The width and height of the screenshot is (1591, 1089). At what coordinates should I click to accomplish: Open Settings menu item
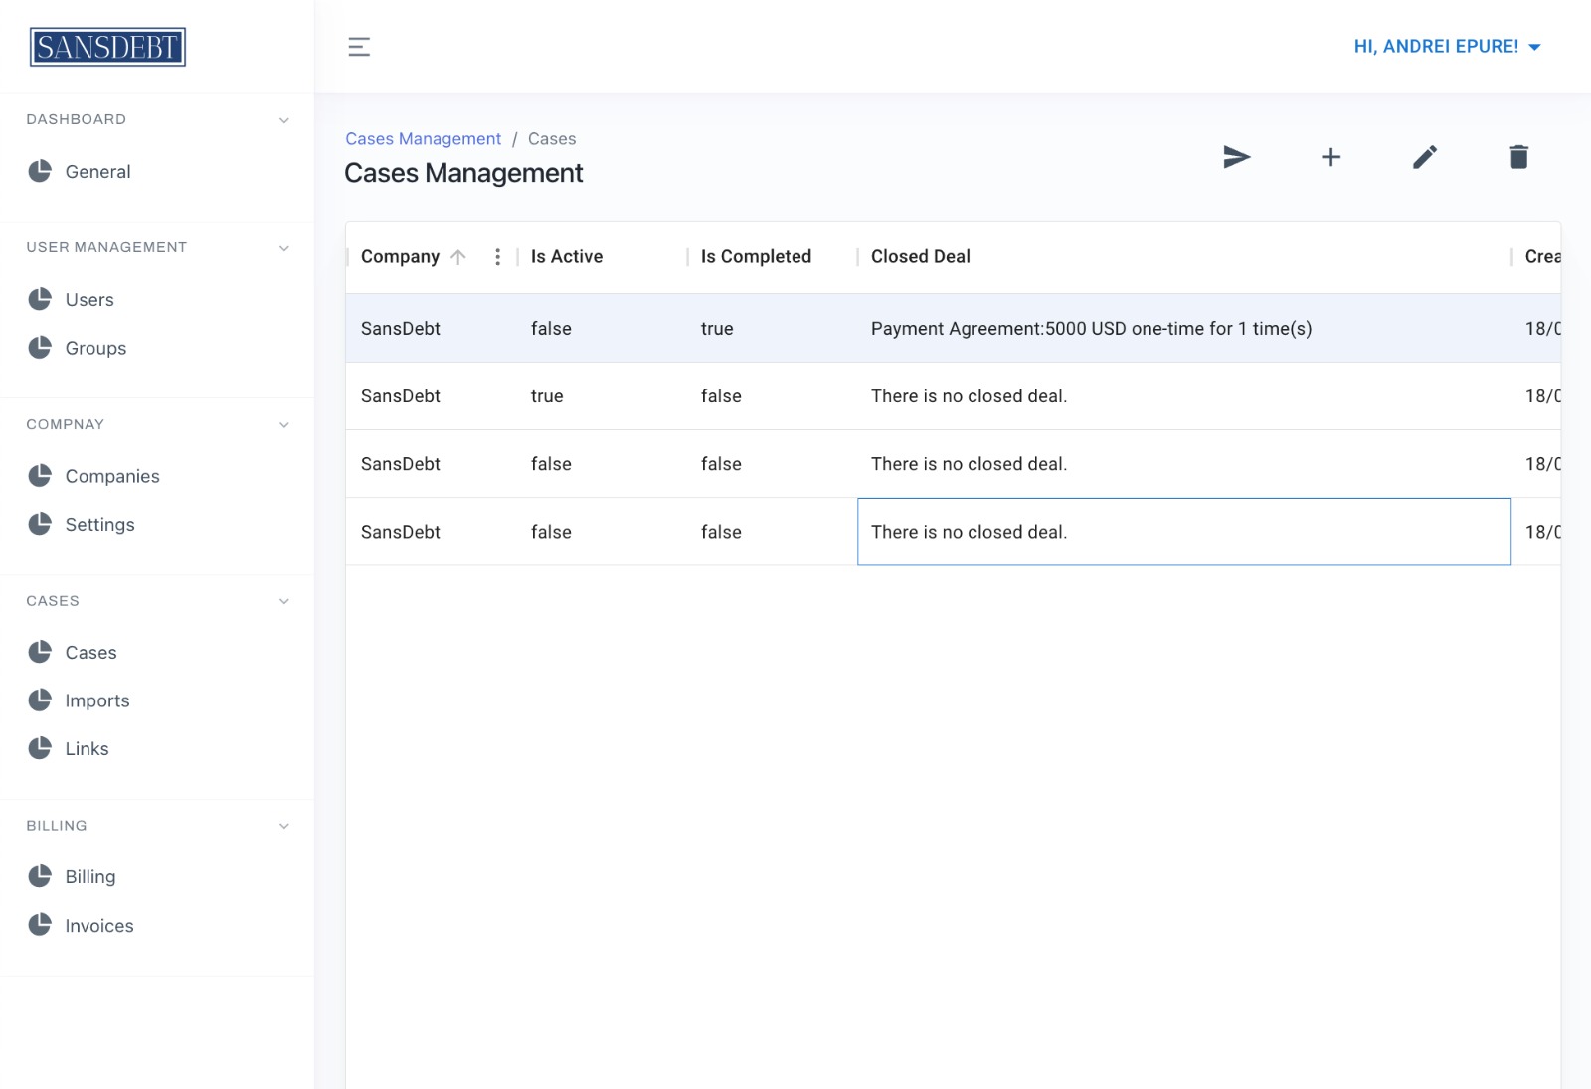pos(99,525)
